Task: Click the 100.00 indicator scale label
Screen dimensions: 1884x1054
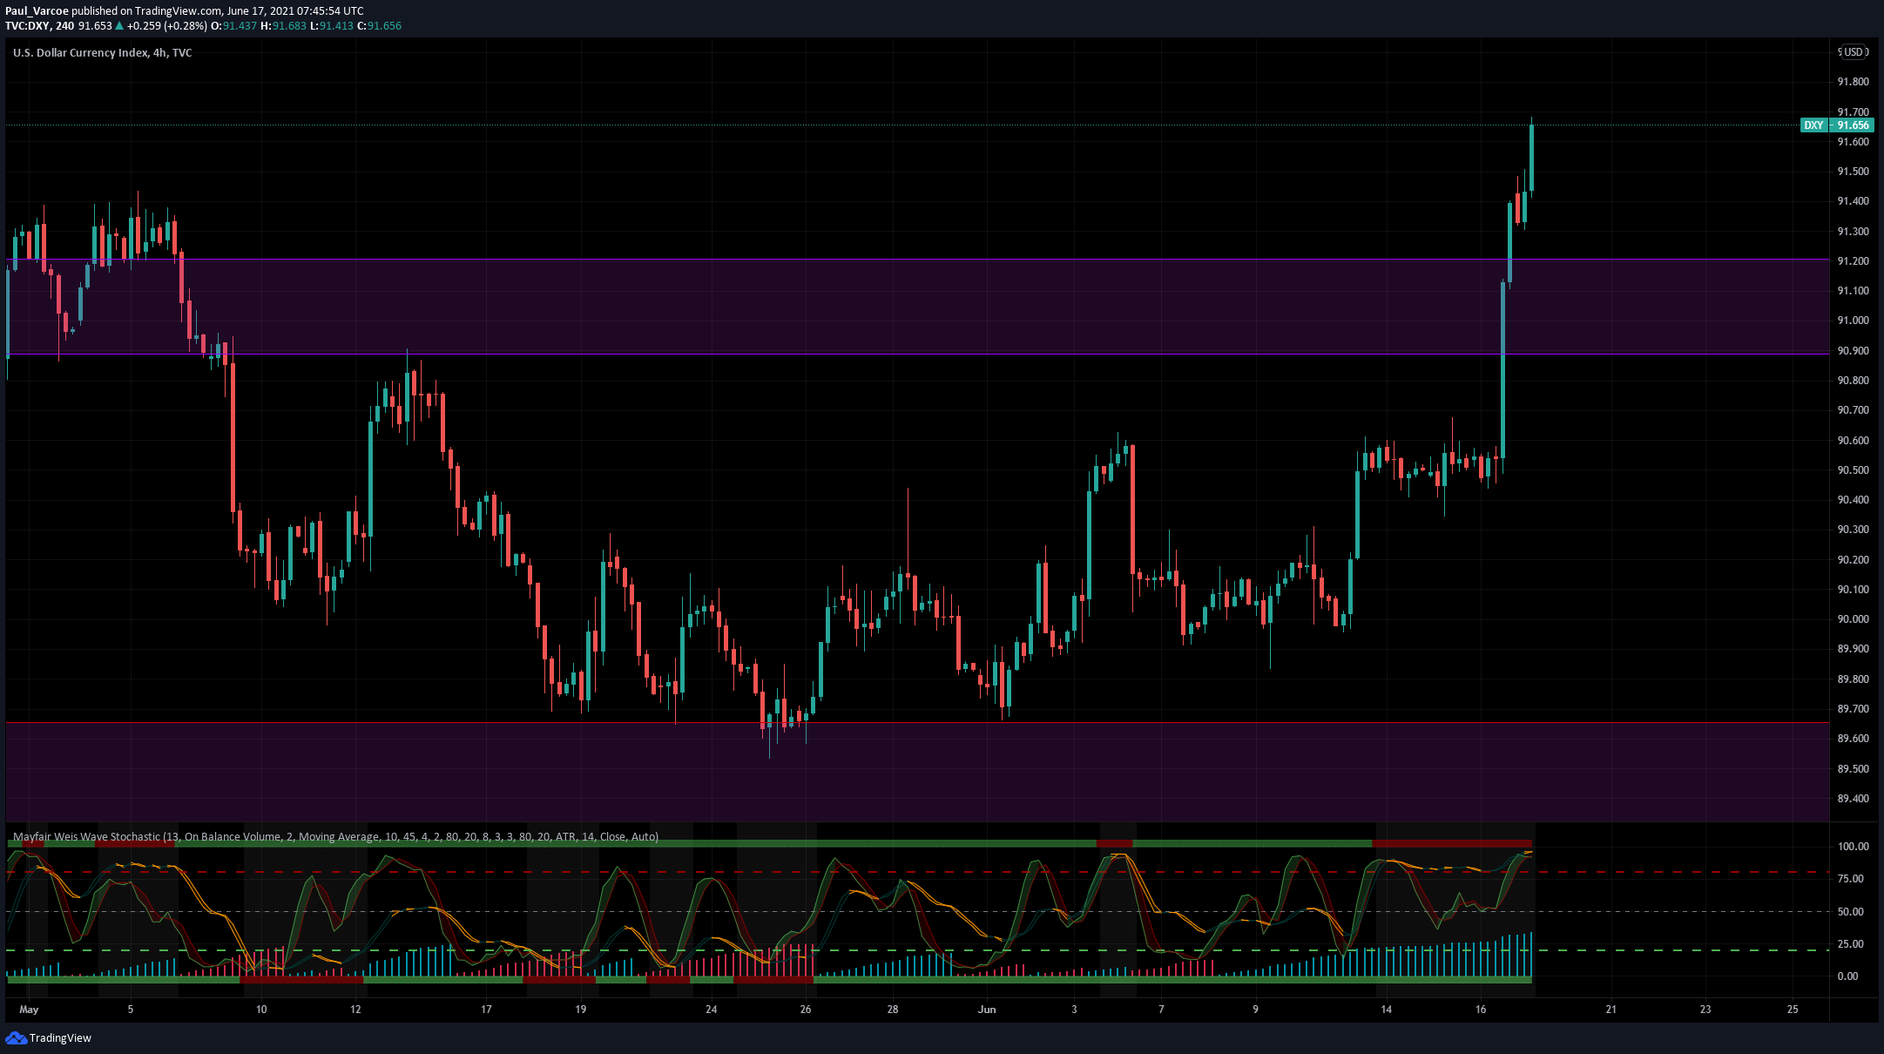Action: 1853,847
